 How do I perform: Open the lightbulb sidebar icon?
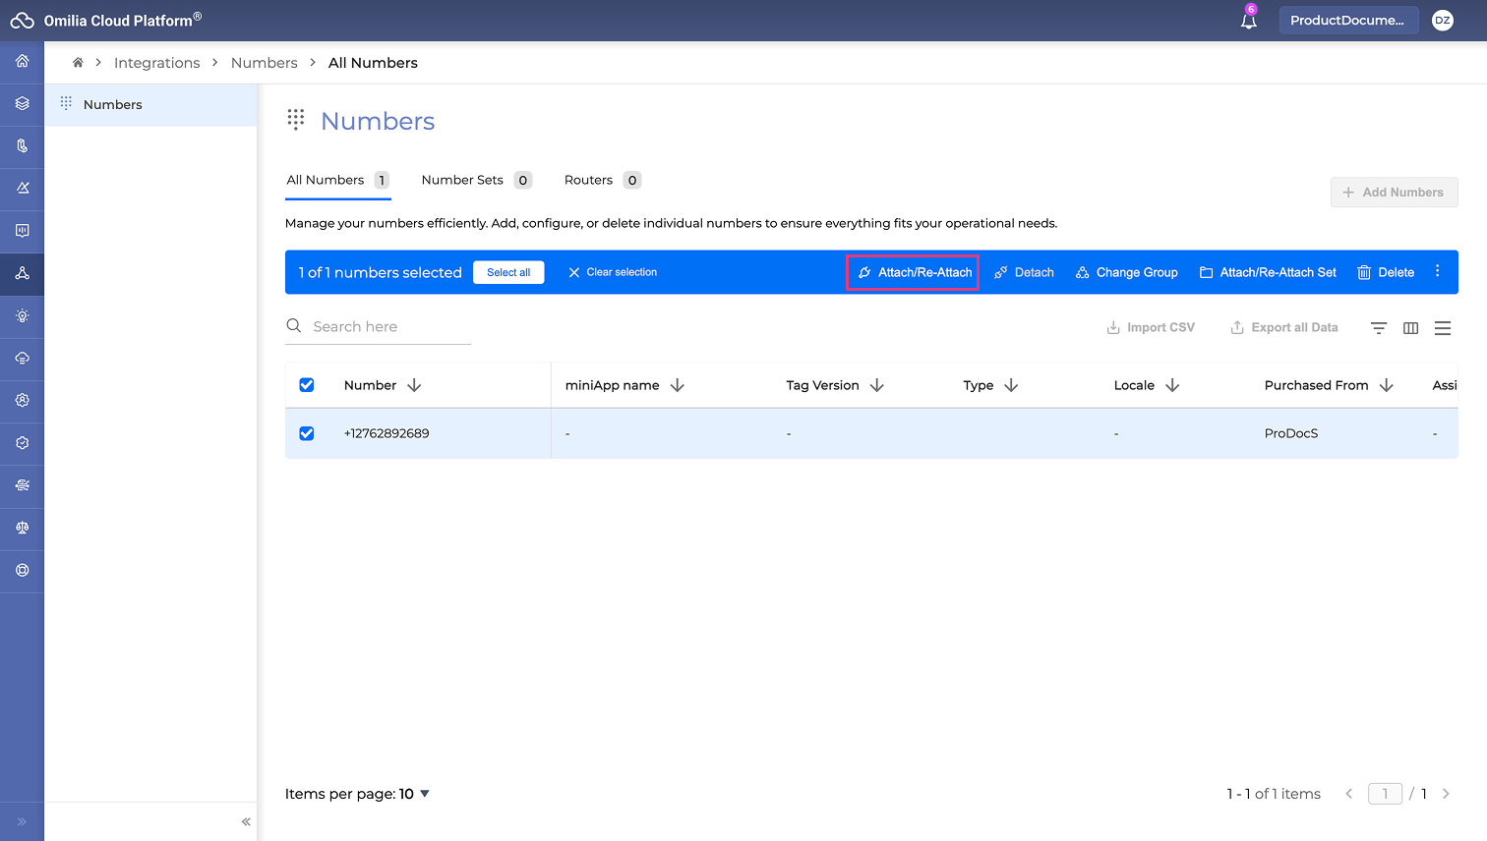coord(22,315)
